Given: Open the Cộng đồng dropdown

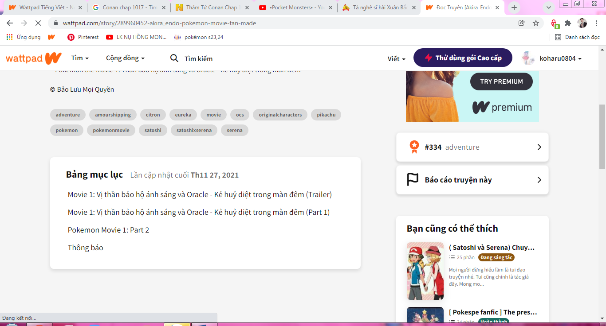Looking at the screenshot, I should 125,58.
